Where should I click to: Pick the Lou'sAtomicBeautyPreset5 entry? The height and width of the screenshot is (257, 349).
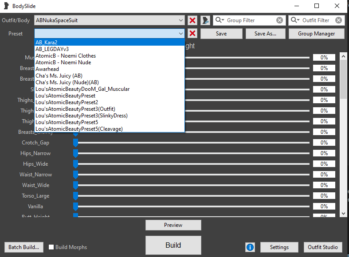coord(110,122)
